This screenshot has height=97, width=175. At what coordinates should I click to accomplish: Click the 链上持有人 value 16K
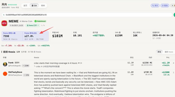[x=135, y=35]
